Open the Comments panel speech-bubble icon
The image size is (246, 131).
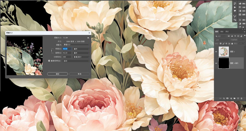[235, 11]
